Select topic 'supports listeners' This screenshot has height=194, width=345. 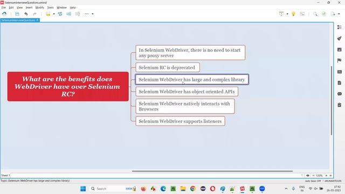180,121
